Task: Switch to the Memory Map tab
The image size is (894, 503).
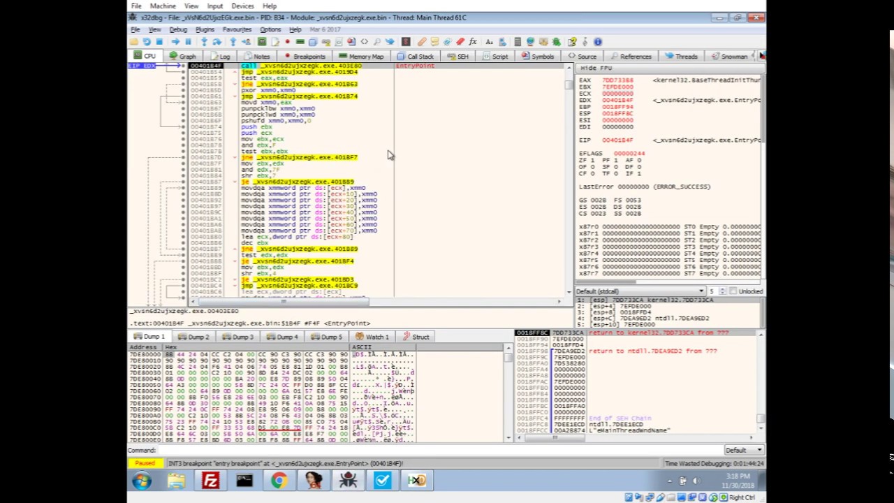Action: 361,56
